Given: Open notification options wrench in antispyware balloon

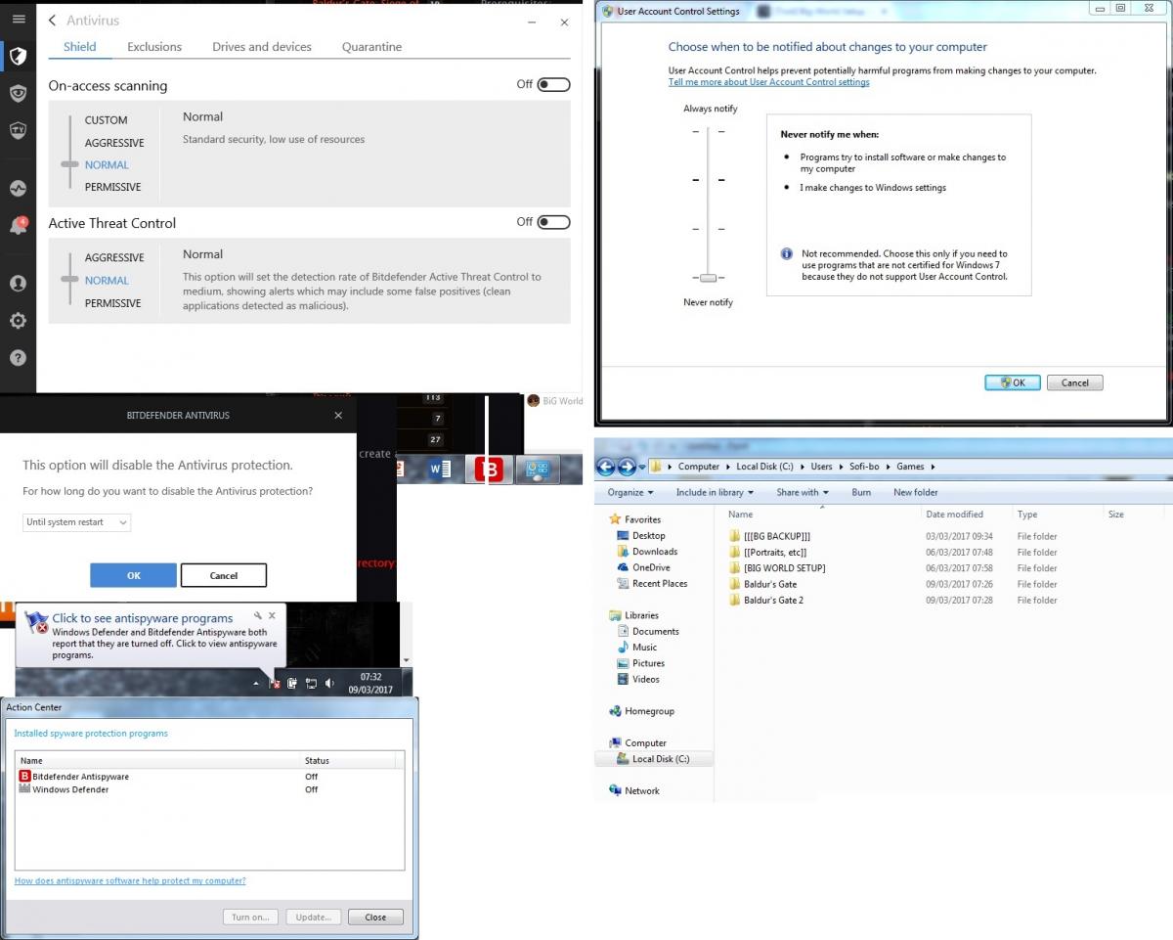Looking at the screenshot, I should click(257, 615).
